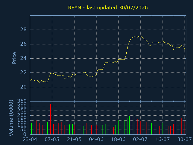Select the 18-06 date axis label
The width and height of the screenshot is (193, 145).
pyautogui.click(x=118, y=140)
